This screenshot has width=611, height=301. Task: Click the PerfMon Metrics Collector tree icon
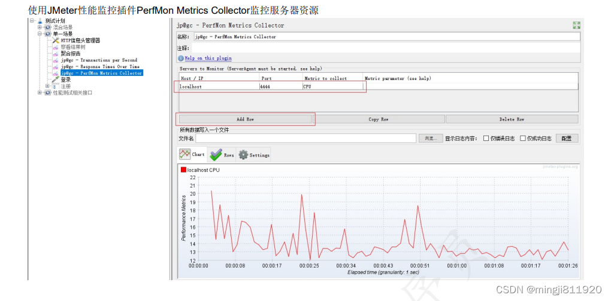coord(56,73)
